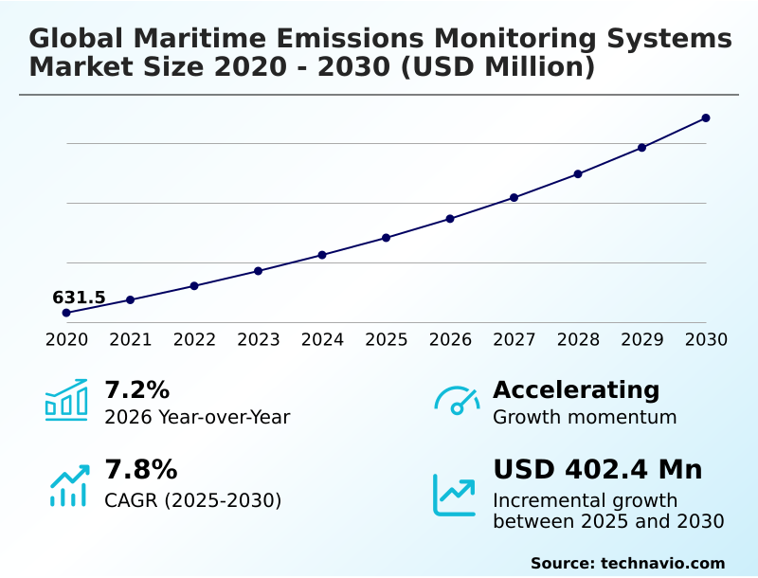Select the 7.2% year-over-year figure
The height and width of the screenshot is (578, 758).
pyautogui.click(x=136, y=389)
